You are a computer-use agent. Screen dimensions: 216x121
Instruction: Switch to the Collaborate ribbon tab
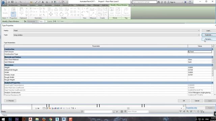(80, 5)
